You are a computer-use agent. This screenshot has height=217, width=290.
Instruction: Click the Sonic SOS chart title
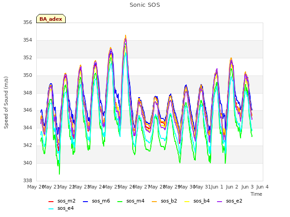pos(145,5)
